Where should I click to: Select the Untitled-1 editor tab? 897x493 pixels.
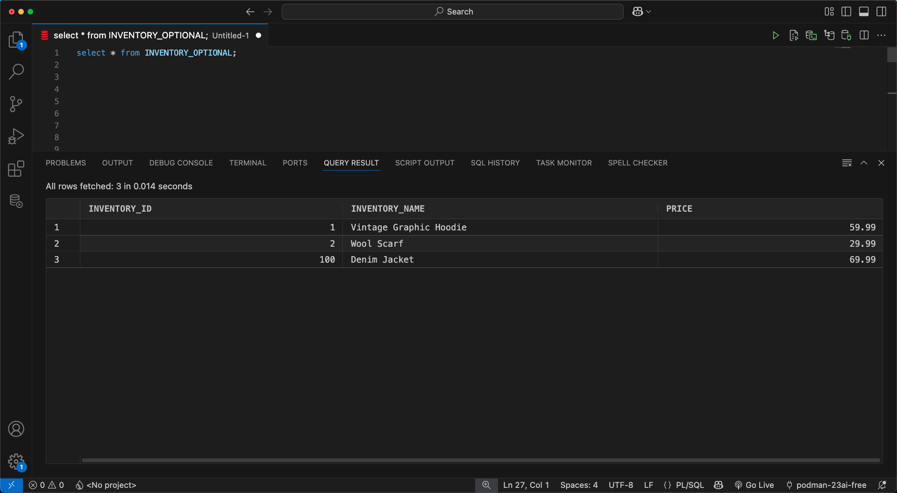point(150,36)
